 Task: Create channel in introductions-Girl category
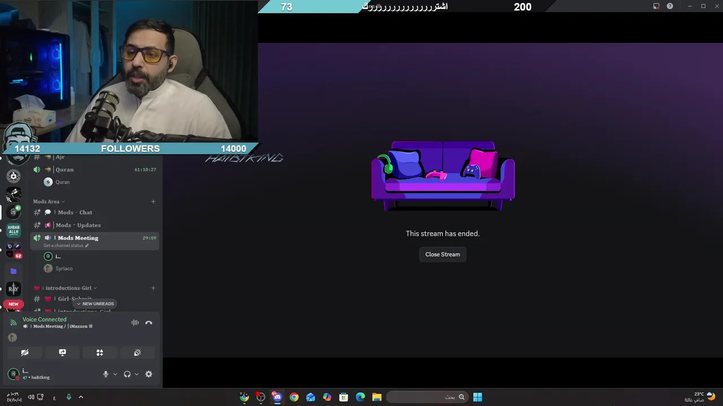point(153,288)
